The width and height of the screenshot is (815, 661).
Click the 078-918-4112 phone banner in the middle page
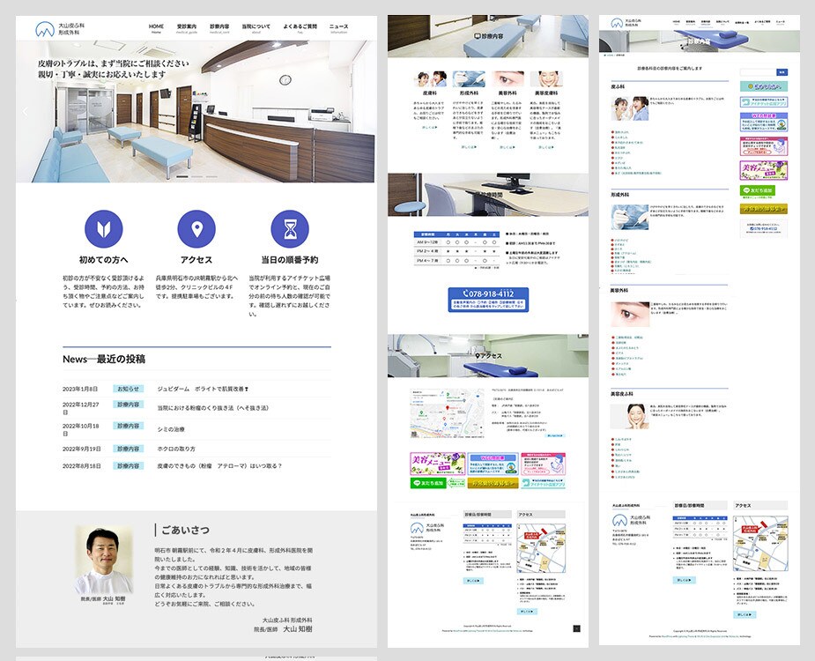click(488, 300)
